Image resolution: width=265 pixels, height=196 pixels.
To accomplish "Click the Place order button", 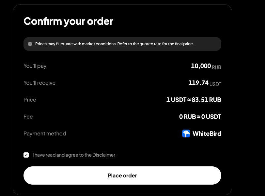I will pyautogui.click(x=122, y=175).
